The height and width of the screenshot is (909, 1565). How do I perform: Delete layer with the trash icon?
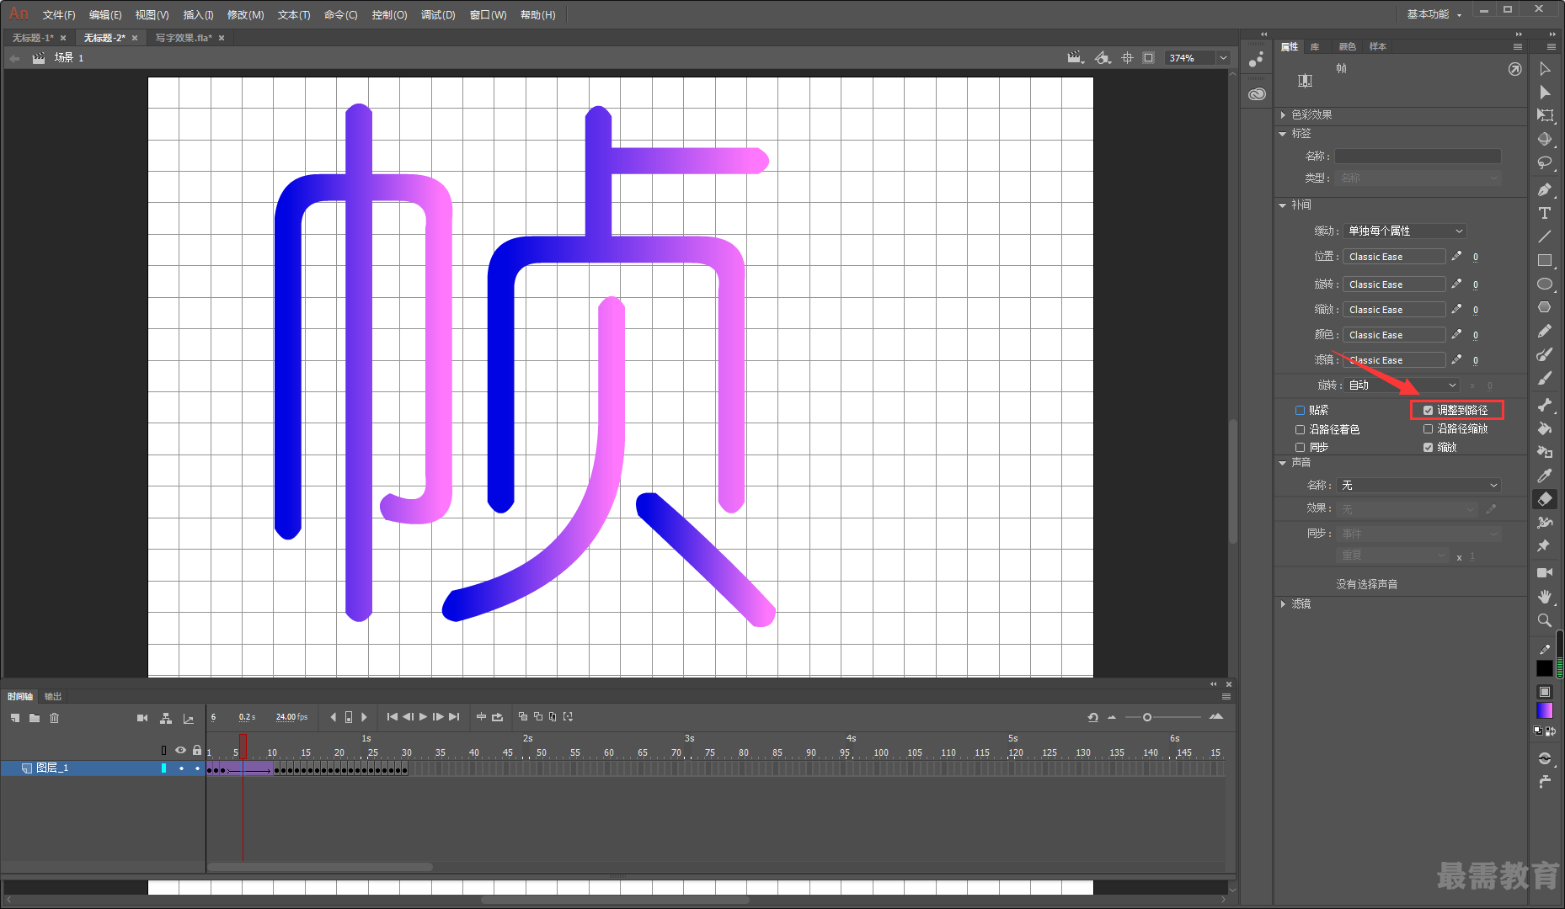click(x=55, y=718)
